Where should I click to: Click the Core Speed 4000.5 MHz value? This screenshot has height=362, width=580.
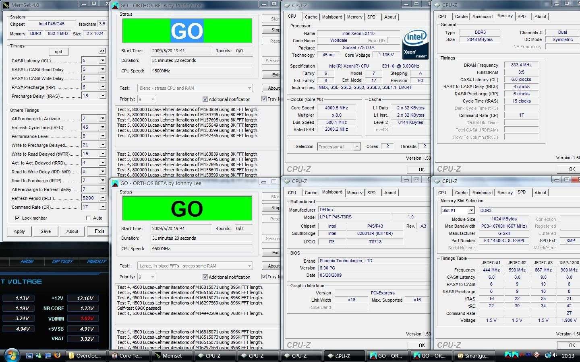click(x=336, y=108)
